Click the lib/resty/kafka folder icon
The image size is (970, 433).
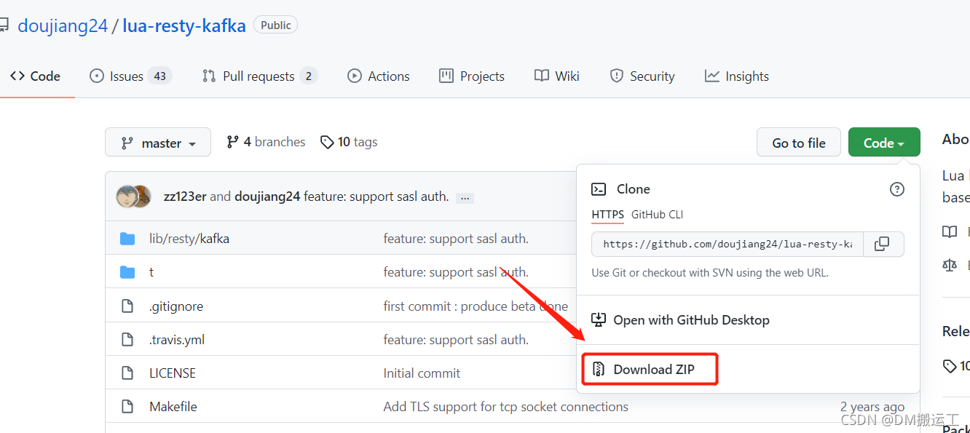tap(128, 239)
